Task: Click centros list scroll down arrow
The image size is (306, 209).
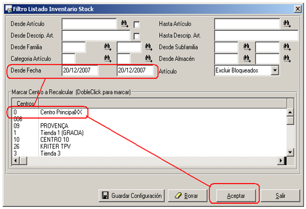Action: 290,152
